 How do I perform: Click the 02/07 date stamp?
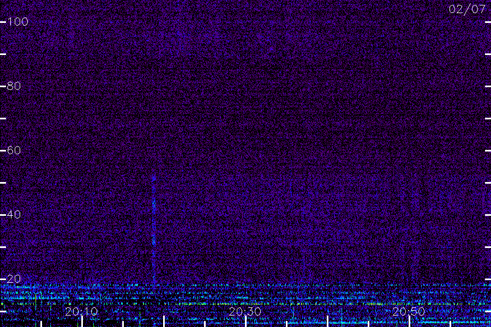point(467,9)
